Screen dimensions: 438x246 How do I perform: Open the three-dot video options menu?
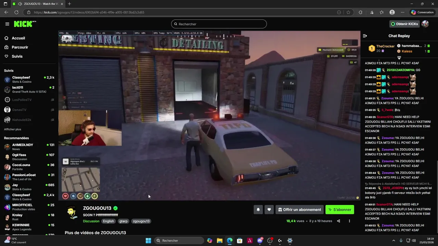(x=349, y=221)
